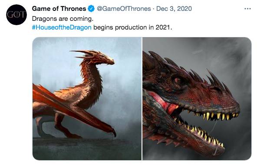
Task: Visit the @GameOfThrones handle link
Action: (x=124, y=9)
